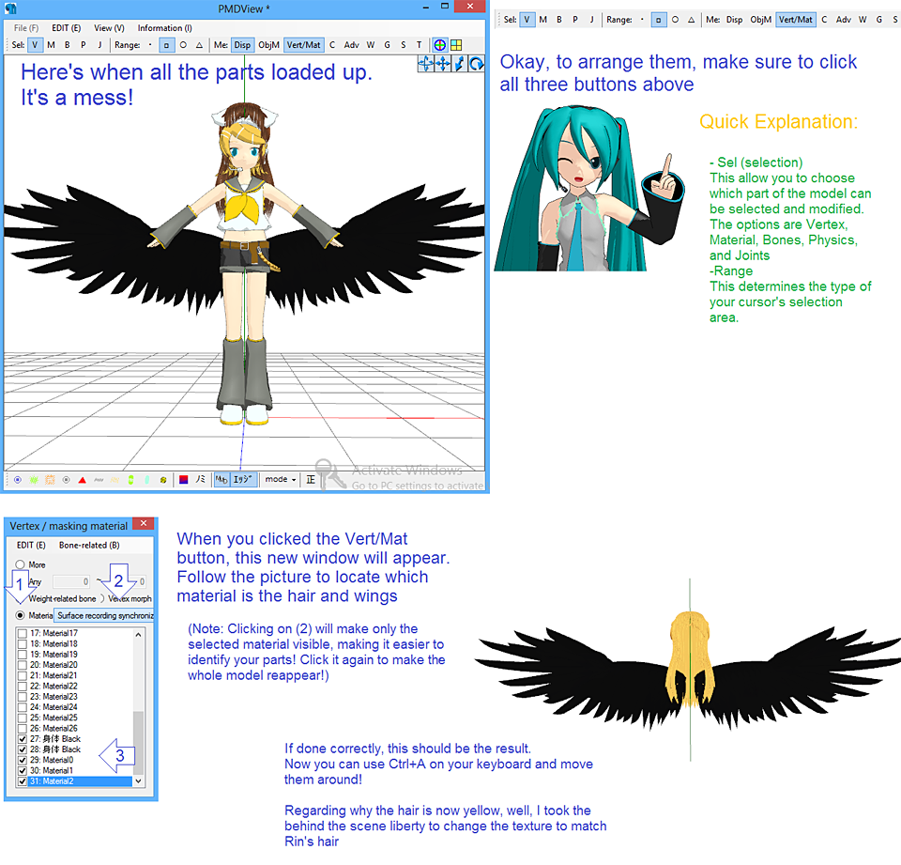Click the W button in PMDView toolbar
The height and width of the screenshot is (865, 901).
coord(371,45)
